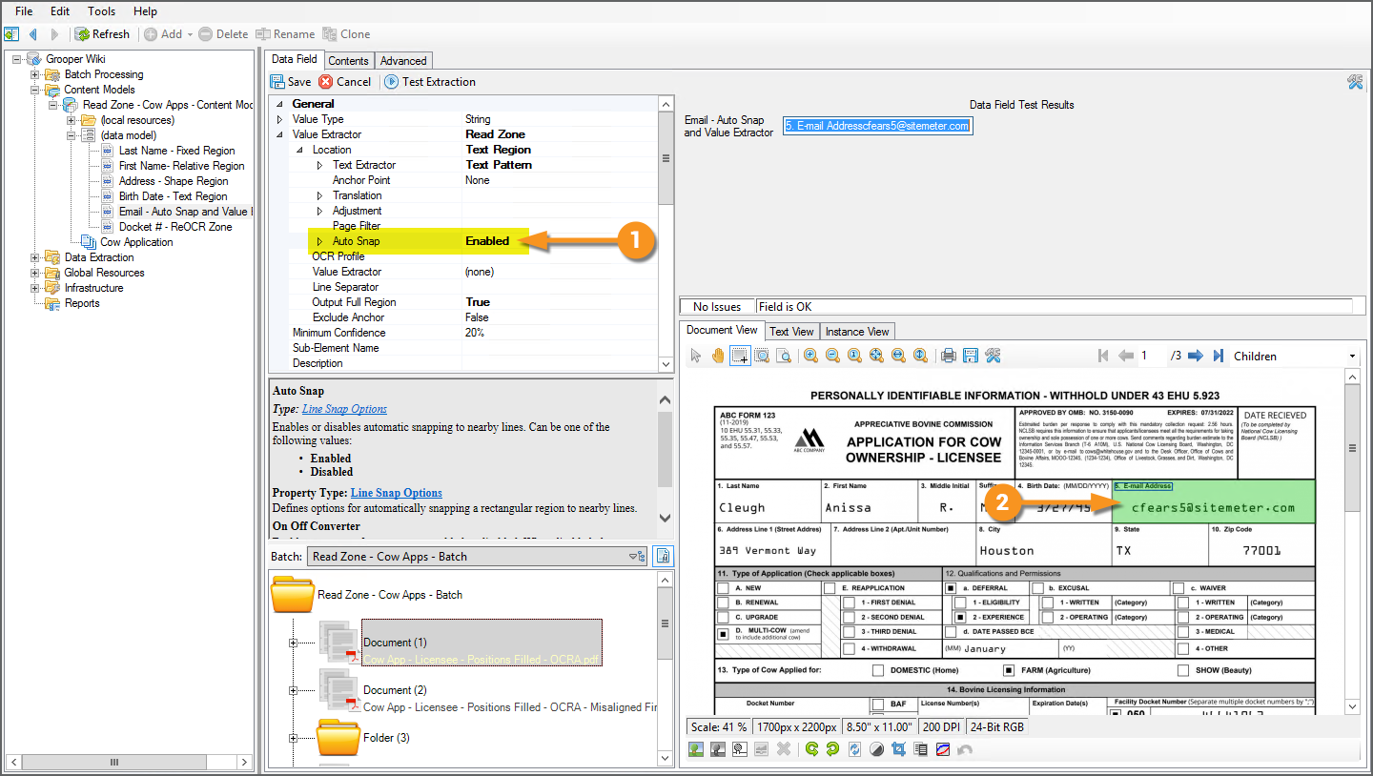Select Docket # - ReOCR Zone tree item
Image resolution: width=1373 pixels, height=776 pixels.
pyautogui.click(x=174, y=227)
